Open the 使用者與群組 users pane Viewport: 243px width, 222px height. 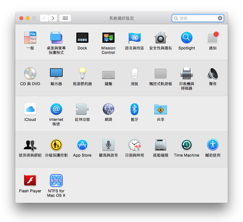pos(30,145)
